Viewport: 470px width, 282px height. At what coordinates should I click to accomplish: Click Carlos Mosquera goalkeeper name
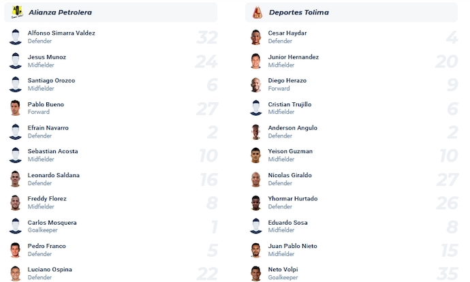coord(52,223)
